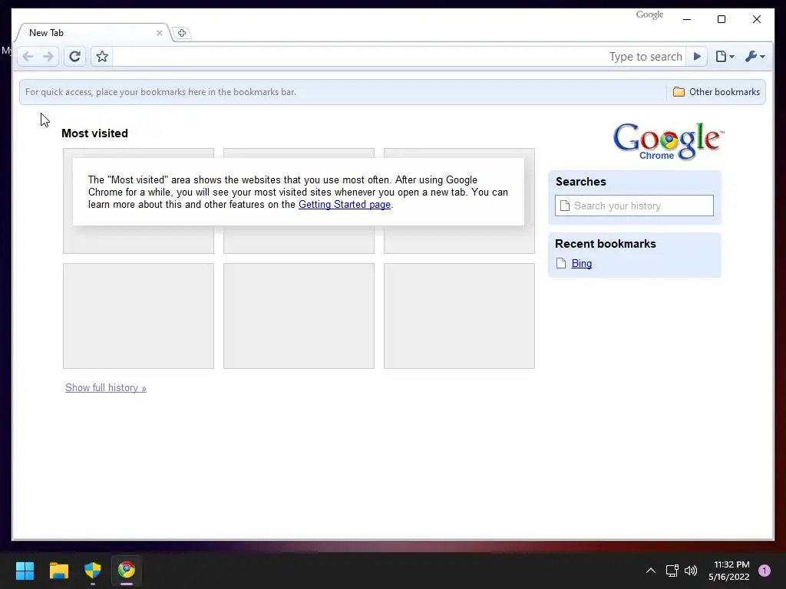Open the Bing recent bookmark
This screenshot has height=589, width=786.
coord(582,264)
